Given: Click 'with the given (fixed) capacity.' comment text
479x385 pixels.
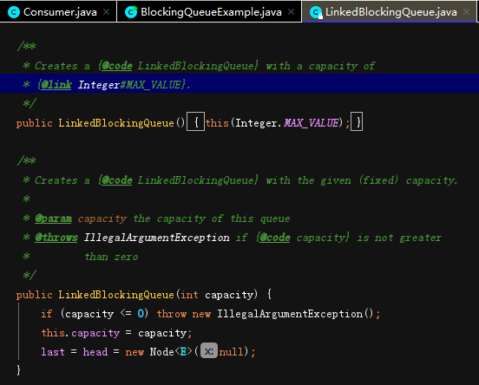Looking at the screenshot, I should (362, 180).
